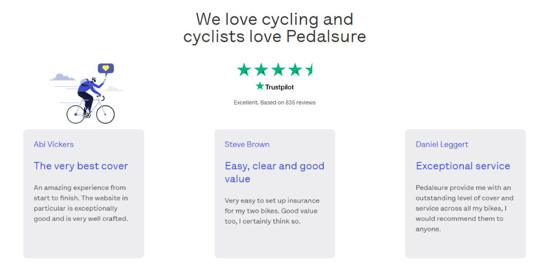This screenshot has height=271, width=548.
Task: Click Daniel Leggert review body text
Action: 465,208
